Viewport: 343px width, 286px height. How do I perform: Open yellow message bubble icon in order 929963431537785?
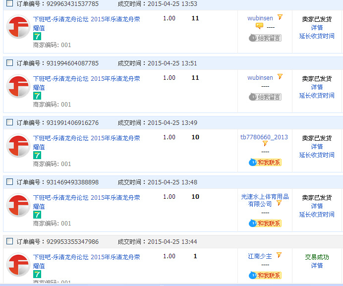click(259, 26)
